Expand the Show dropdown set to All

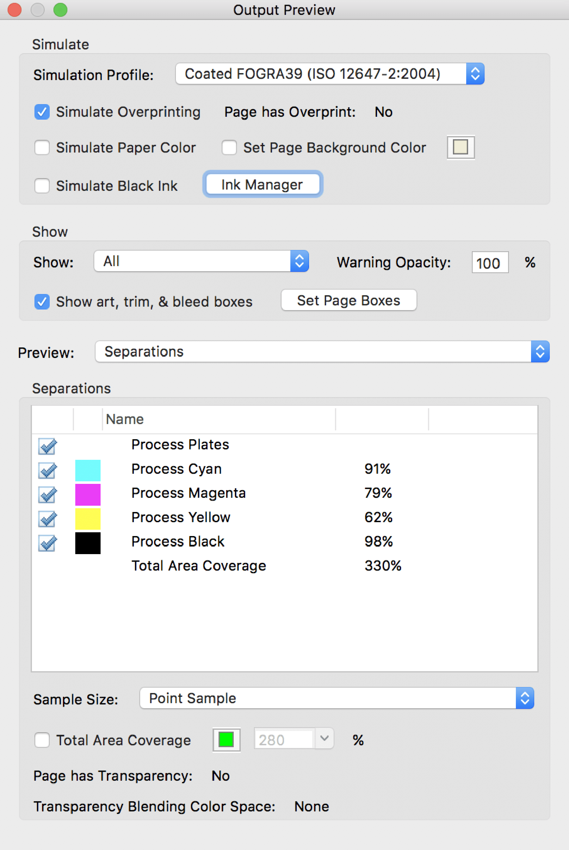(201, 261)
